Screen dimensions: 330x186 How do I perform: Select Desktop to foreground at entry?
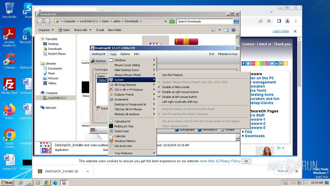point(132,104)
